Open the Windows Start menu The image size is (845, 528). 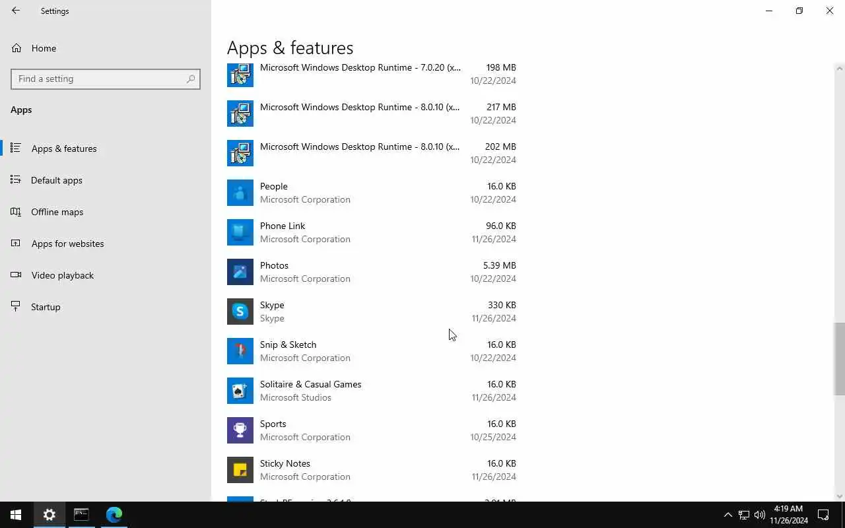click(x=16, y=515)
